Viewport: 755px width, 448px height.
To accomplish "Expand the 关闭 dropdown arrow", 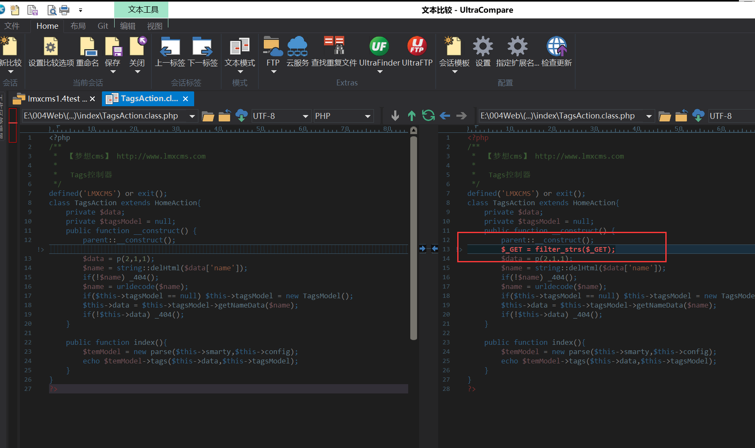I will [x=137, y=72].
